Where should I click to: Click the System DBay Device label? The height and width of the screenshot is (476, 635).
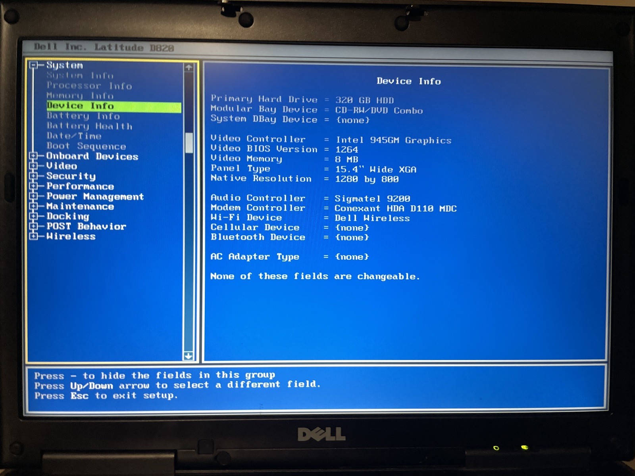[264, 119]
